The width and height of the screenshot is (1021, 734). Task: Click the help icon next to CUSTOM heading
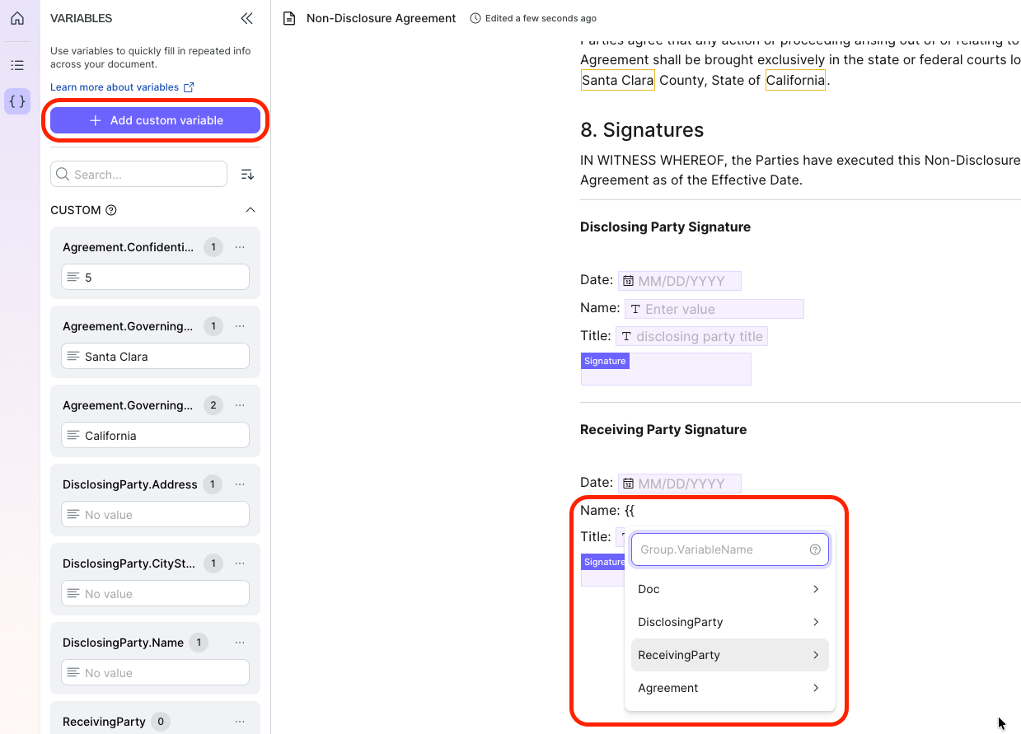(111, 210)
